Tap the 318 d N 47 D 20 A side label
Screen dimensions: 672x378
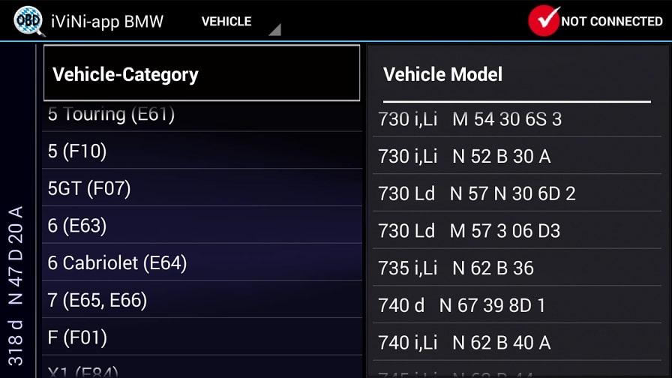[x=16, y=286]
